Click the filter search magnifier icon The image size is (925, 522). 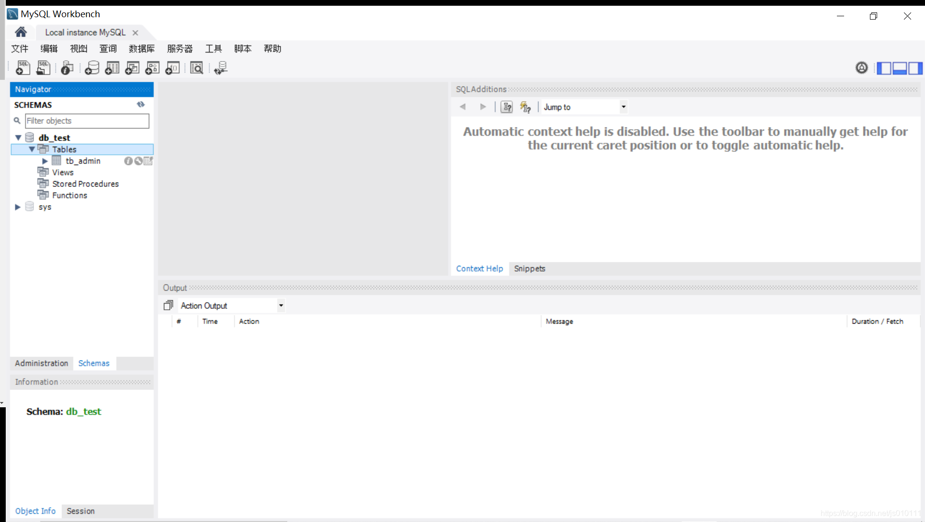click(x=17, y=120)
